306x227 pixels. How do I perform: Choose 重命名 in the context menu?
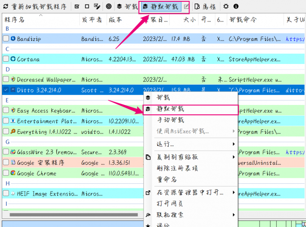point(190,179)
